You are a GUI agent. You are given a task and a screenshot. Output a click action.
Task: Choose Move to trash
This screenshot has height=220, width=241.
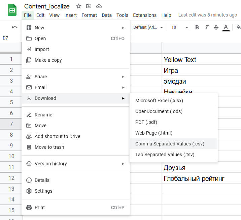[x=76, y=147]
